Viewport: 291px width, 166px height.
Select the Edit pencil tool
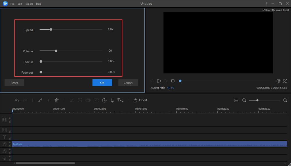[40, 100]
